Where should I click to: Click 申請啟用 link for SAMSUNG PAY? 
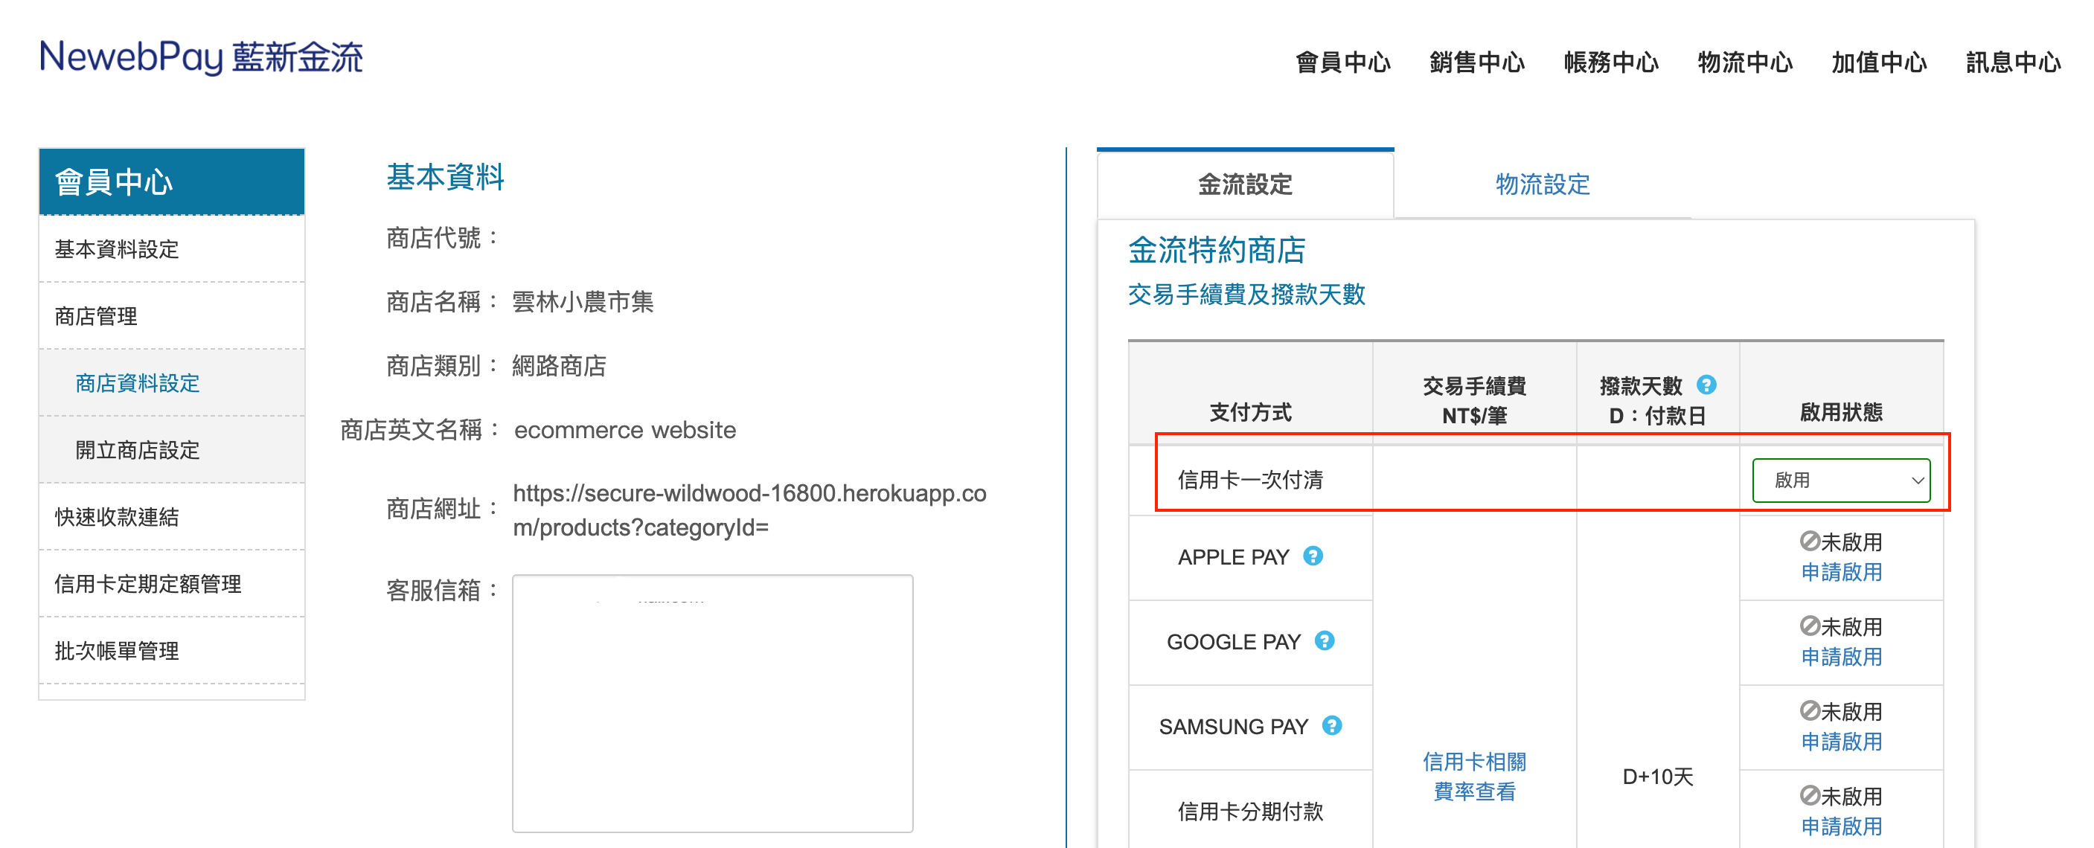[x=1841, y=741]
